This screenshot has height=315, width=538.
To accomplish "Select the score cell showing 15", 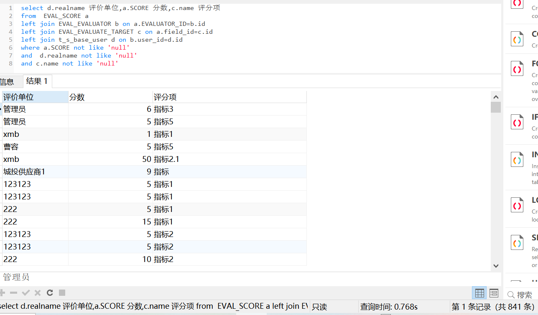I will [110, 222].
